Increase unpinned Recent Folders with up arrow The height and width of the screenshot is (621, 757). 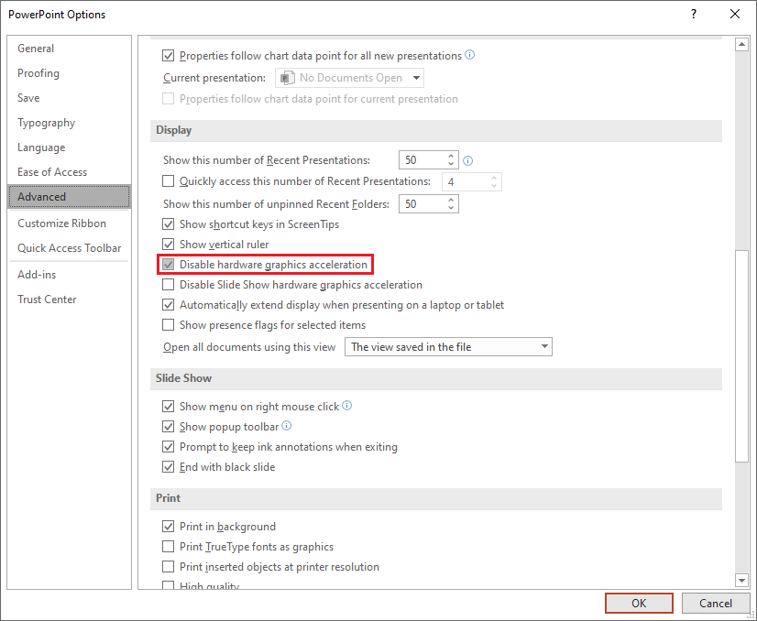pos(451,200)
